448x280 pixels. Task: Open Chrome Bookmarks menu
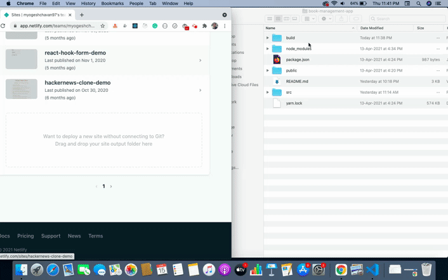[112, 3]
